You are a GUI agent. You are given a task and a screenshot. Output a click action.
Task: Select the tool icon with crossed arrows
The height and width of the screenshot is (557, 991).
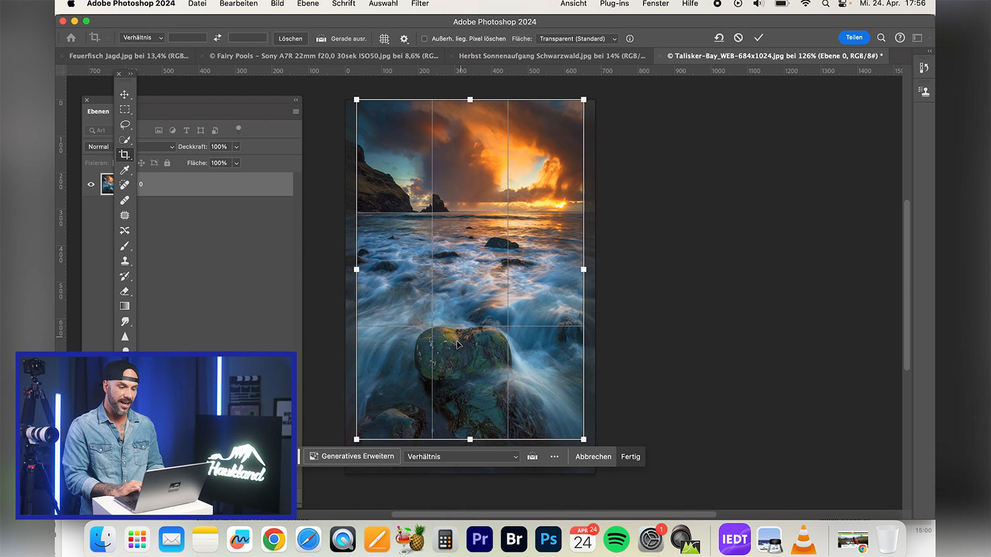point(124,230)
